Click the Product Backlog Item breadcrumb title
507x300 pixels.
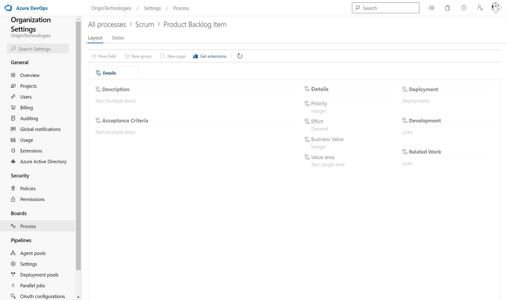click(x=195, y=25)
